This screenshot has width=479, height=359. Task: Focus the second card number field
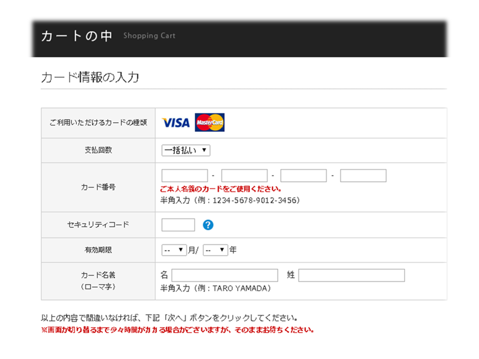pyautogui.click(x=244, y=176)
